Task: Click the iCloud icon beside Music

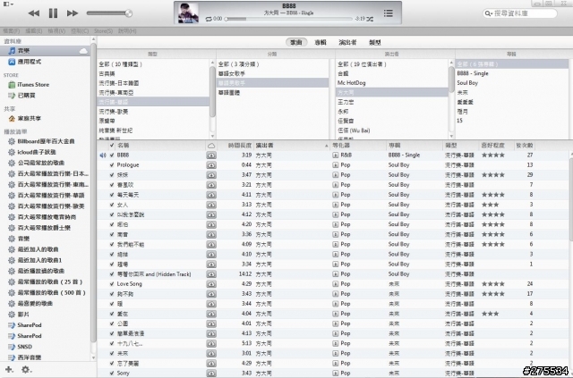Action: click(x=83, y=51)
